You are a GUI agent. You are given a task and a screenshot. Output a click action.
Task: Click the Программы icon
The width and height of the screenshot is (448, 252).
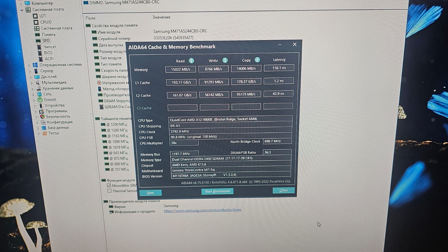[x=41, y=111]
